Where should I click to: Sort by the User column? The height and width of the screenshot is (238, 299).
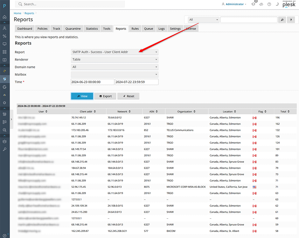click(43, 112)
